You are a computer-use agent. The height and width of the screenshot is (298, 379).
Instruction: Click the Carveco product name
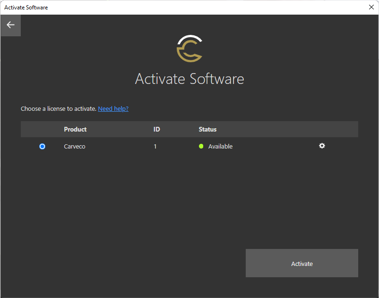(x=75, y=147)
